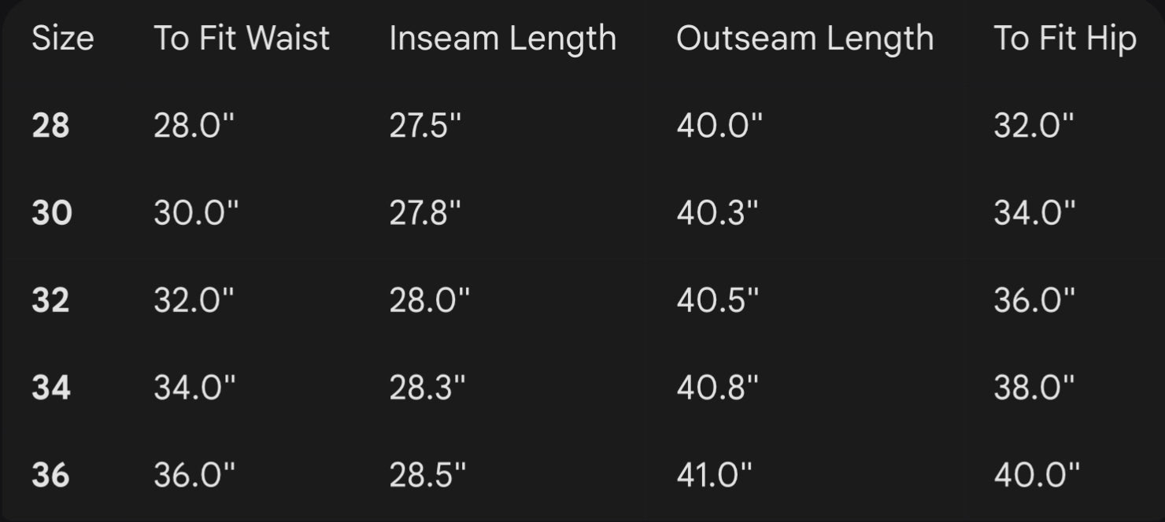Click the bold size 34 row label
The image size is (1165, 522).
(x=51, y=388)
